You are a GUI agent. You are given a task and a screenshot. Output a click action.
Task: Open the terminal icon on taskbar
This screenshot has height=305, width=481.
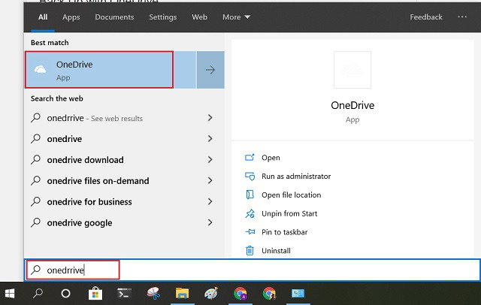[x=124, y=294]
